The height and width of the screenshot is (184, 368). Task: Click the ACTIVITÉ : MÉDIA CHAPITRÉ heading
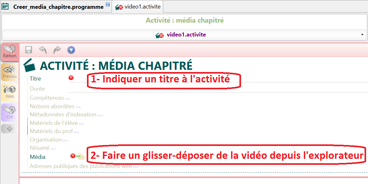(x=116, y=66)
